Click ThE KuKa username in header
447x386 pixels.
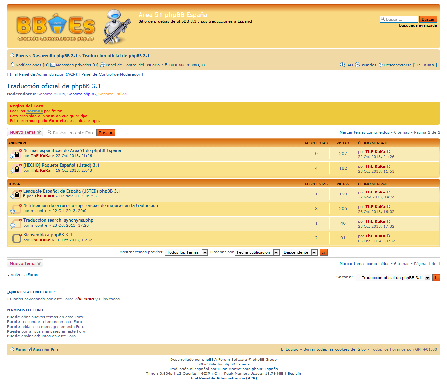[x=425, y=65]
